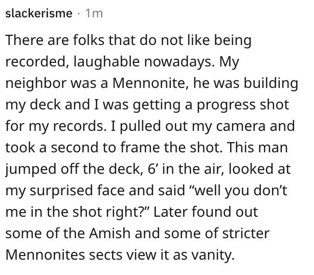
Task: Click the word Later in the comment
Action: click(x=170, y=212)
